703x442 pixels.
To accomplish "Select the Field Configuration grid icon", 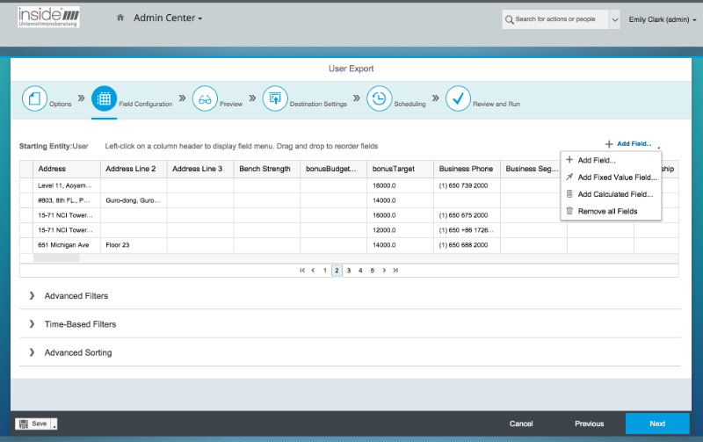I will click(x=104, y=99).
